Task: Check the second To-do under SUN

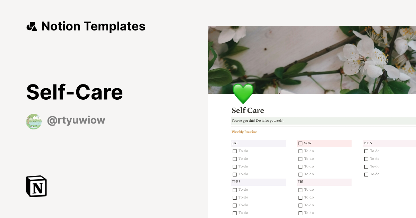Action: pos(301,159)
